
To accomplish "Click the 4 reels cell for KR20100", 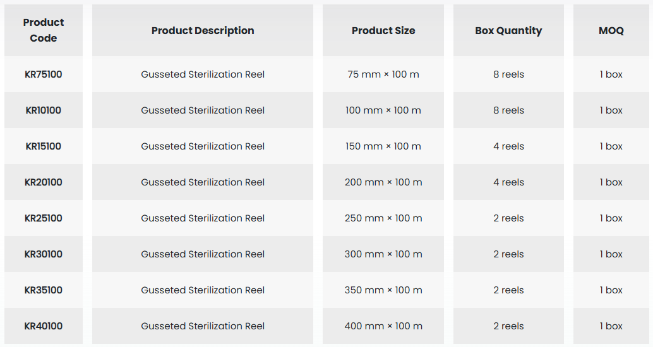I will pos(508,182).
